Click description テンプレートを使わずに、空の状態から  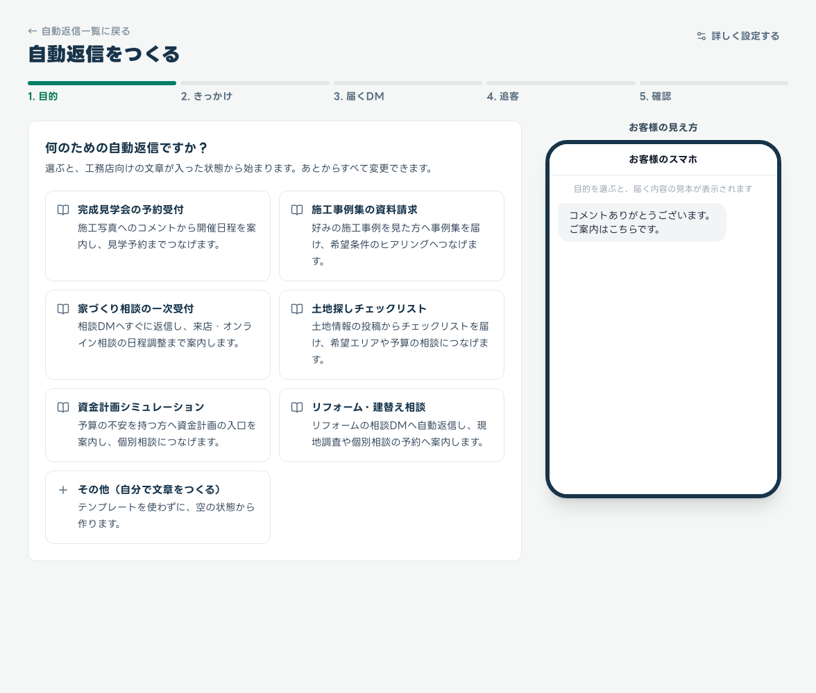(x=167, y=515)
